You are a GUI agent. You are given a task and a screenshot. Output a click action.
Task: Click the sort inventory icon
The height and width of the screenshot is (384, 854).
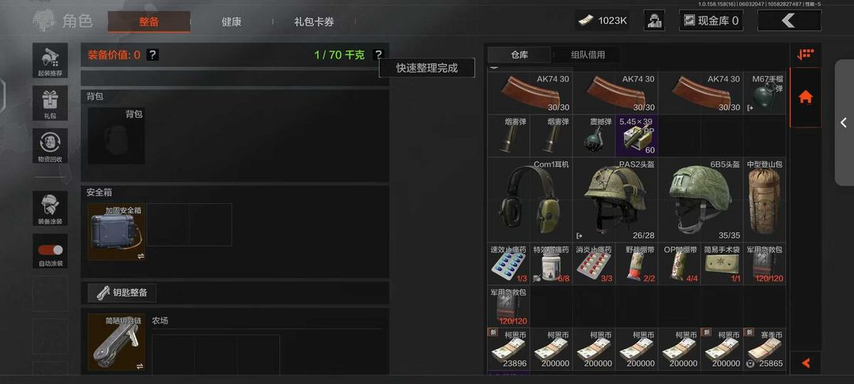[x=805, y=55]
